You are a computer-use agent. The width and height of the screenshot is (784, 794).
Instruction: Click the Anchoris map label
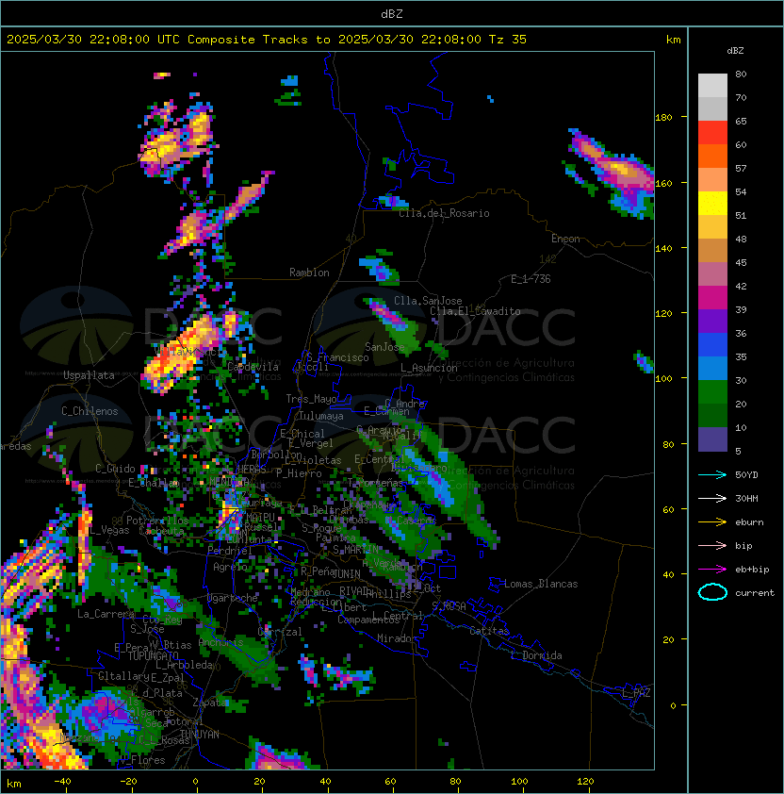click(220, 642)
